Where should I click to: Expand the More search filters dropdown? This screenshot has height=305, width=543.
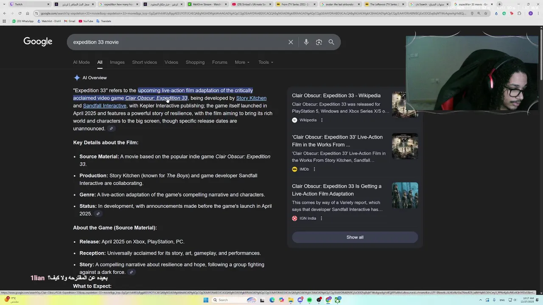pos(242,62)
